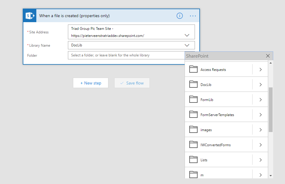Click the Access Requests folder icon
Viewport: 285px width, 184px height.
coord(193,69)
